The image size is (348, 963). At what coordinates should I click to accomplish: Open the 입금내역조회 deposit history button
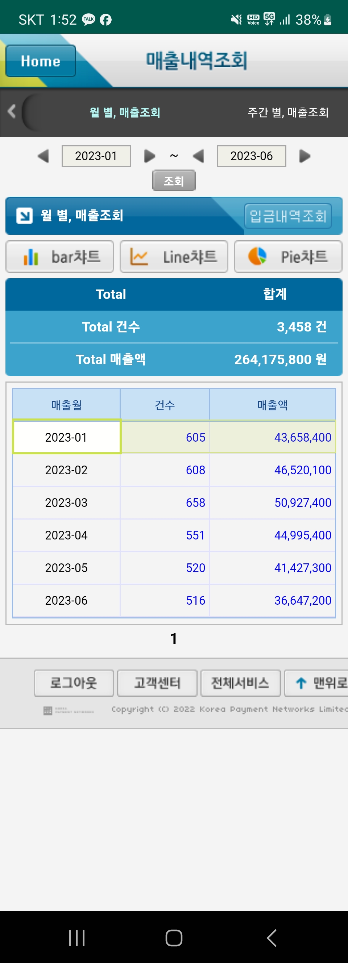point(288,216)
